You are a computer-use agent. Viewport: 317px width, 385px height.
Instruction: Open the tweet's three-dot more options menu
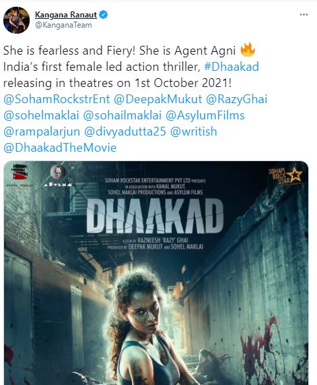[304, 15]
